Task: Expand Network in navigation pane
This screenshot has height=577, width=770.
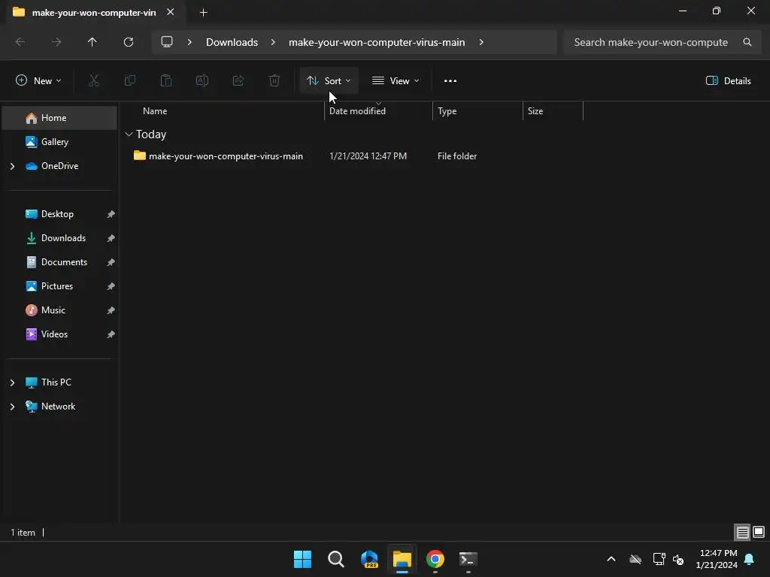Action: [13, 406]
